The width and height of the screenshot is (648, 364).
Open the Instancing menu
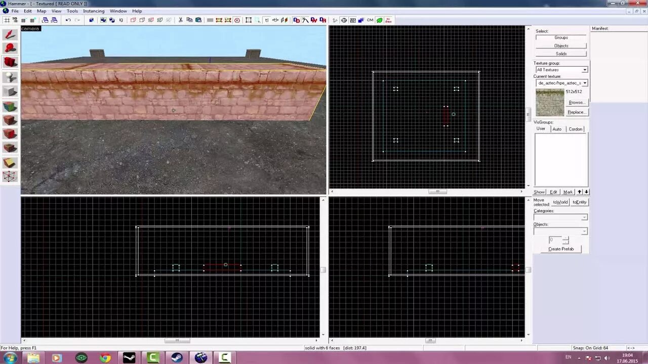(x=94, y=11)
